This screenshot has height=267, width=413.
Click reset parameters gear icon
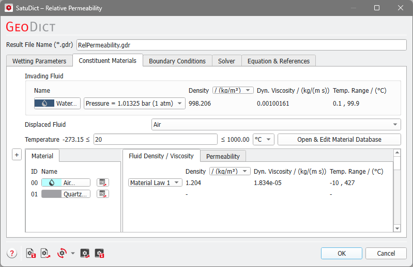pos(62,254)
